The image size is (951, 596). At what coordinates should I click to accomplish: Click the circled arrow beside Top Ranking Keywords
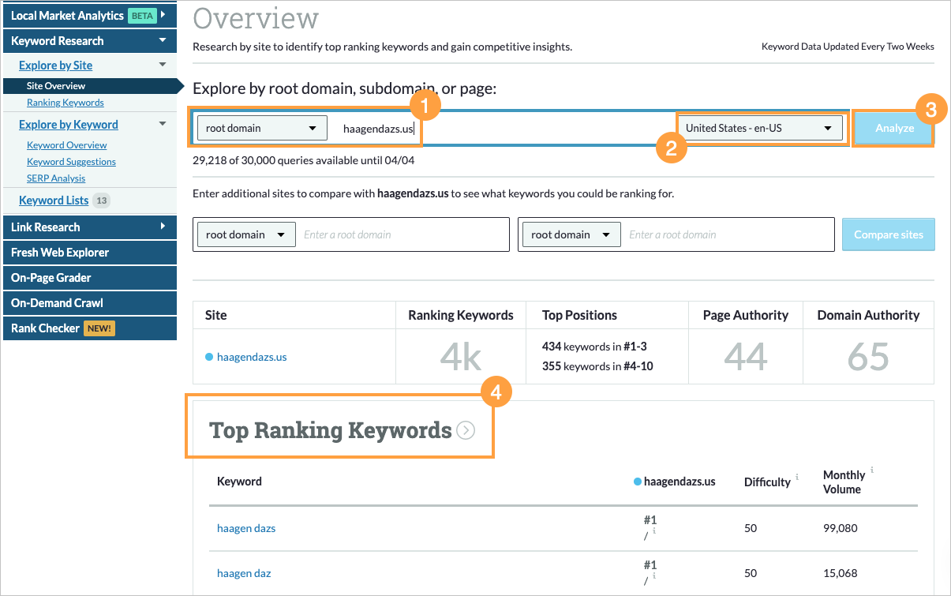[466, 430]
